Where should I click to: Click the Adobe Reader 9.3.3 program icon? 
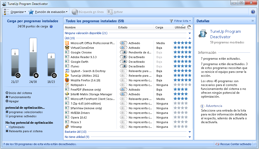[67, 57]
